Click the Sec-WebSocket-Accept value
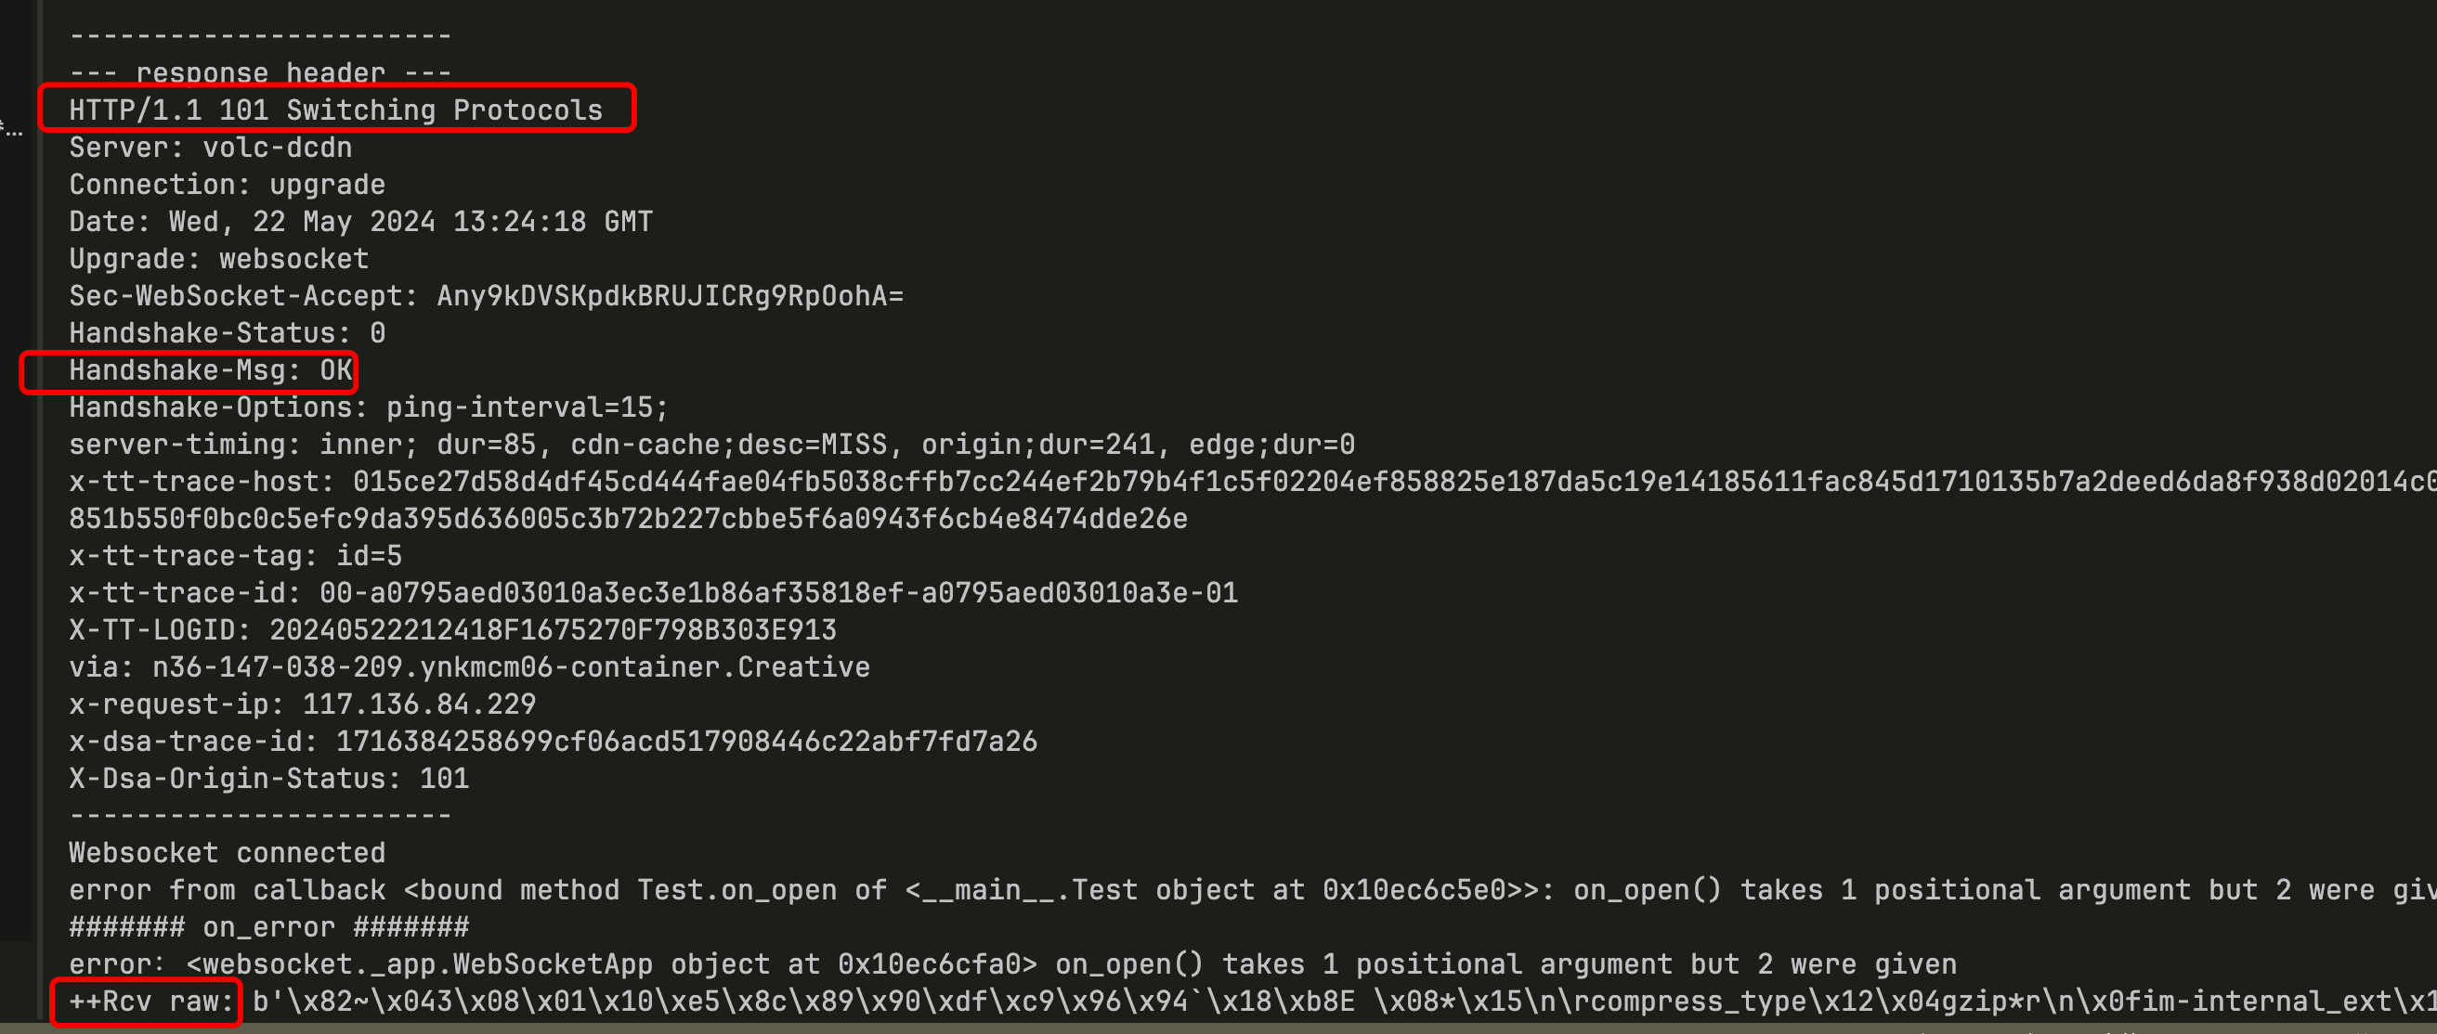 670,296
